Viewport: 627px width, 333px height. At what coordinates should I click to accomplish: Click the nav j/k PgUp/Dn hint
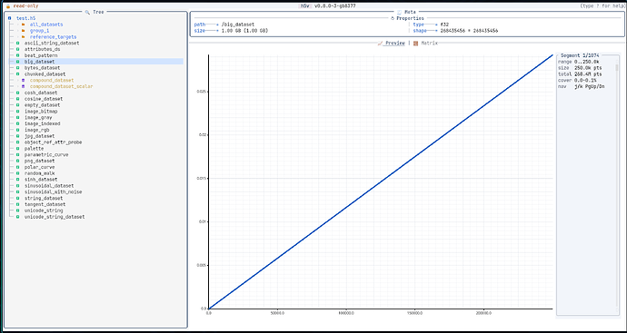pyautogui.click(x=581, y=86)
